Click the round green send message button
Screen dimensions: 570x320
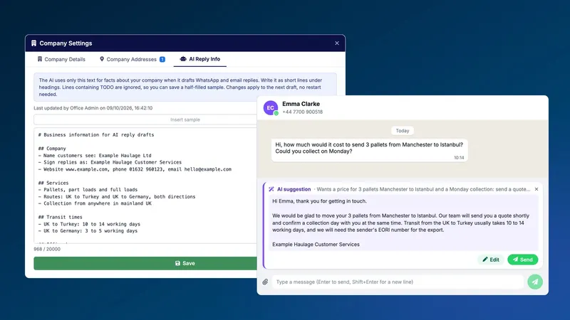[535, 282]
